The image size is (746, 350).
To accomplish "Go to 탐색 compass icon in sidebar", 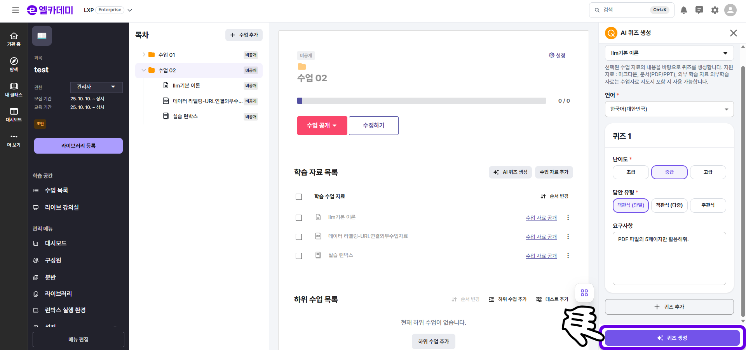I will pyautogui.click(x=14, y=64).
